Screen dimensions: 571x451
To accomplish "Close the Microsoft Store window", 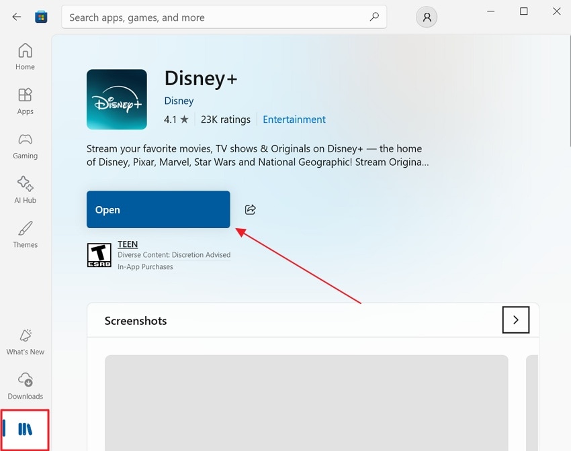I will (x=556, y=11).
